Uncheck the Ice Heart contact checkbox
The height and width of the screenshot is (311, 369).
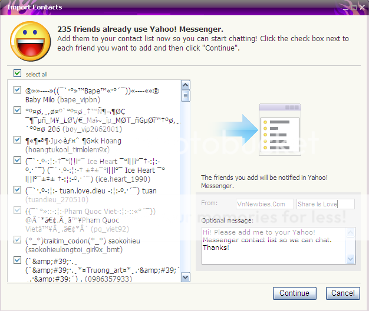coord(18,160)
